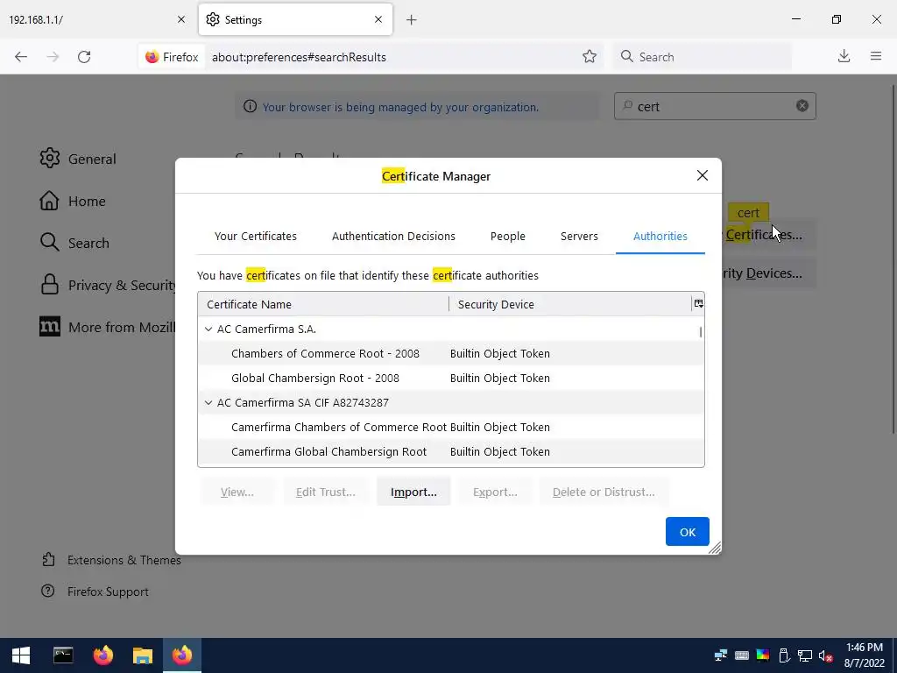Collapse AC Camerfirma SA CIF A82743287 group
The image size is (897, 673).
[x=208, y=402]
